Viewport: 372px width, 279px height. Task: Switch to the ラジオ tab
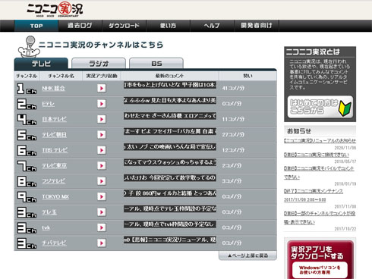tap(99, 64)
